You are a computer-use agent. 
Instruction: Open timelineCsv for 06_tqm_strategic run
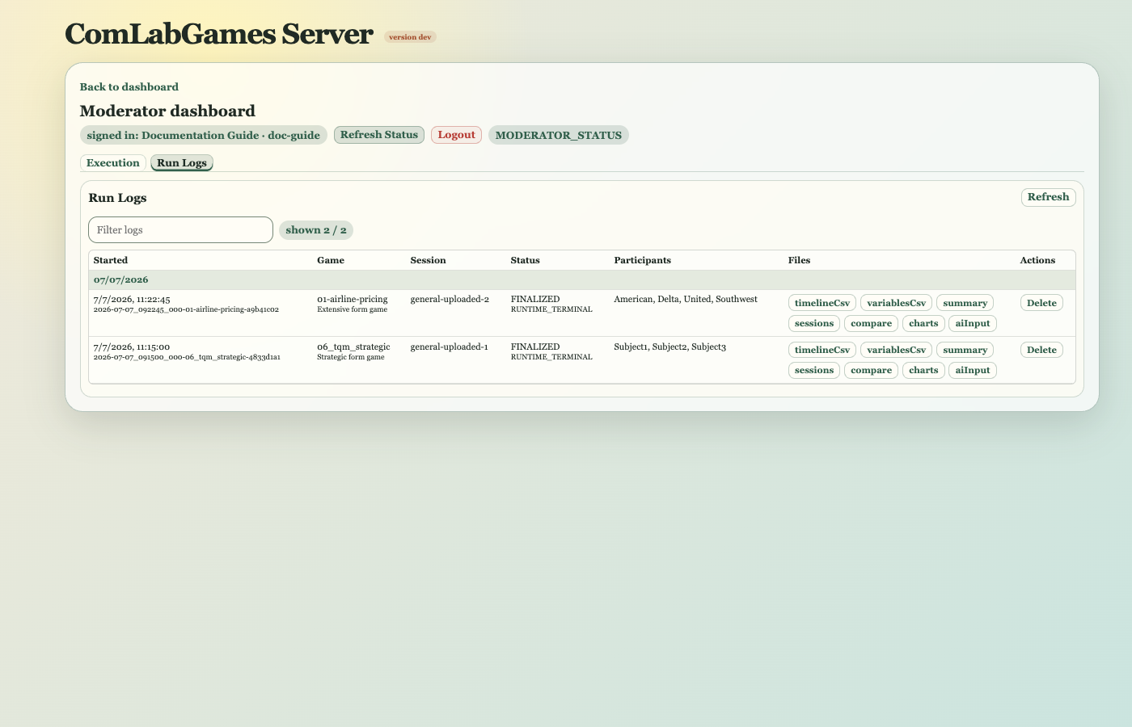point(822,350)
